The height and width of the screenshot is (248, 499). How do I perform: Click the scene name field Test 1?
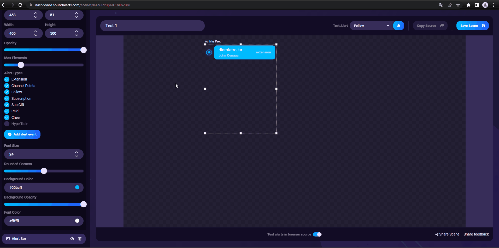152,26
